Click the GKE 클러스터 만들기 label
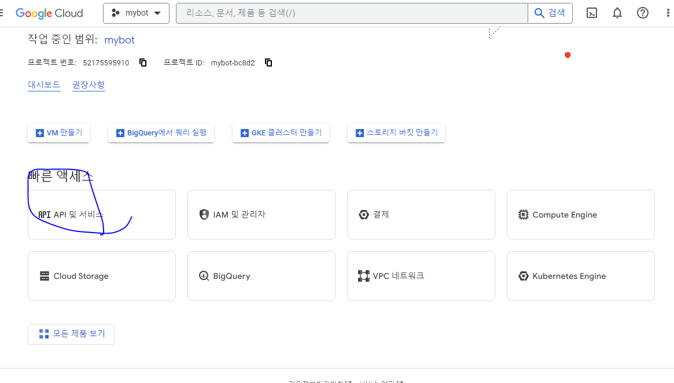Image resolution: width=674 pixels, height=383 pixels. (287, 133)
